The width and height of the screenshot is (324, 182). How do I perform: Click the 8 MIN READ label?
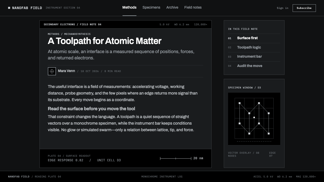113,71
